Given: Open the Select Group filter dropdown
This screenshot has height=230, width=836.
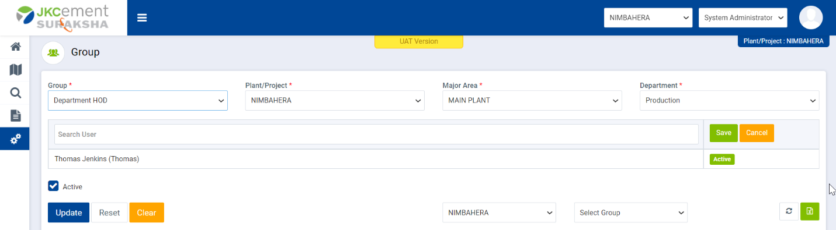Looking at the screenshot, I should pyautogui.click(x=631, y=213).
